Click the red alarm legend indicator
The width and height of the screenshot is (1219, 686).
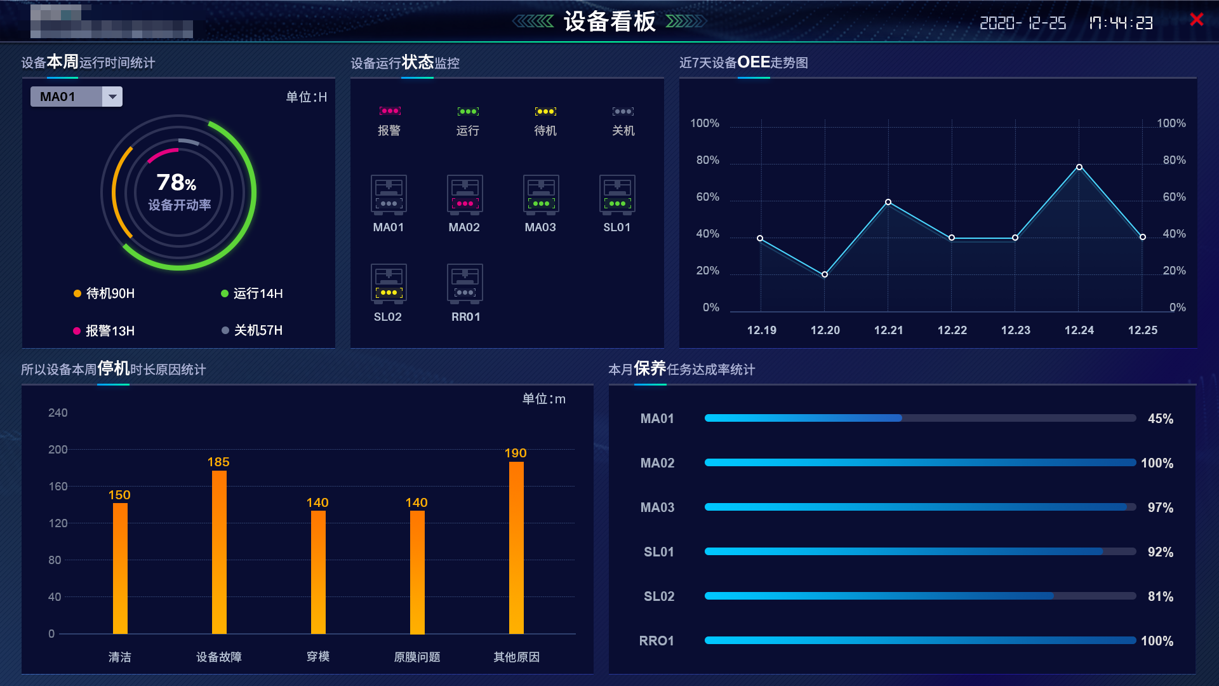click(x=390, y=111)
